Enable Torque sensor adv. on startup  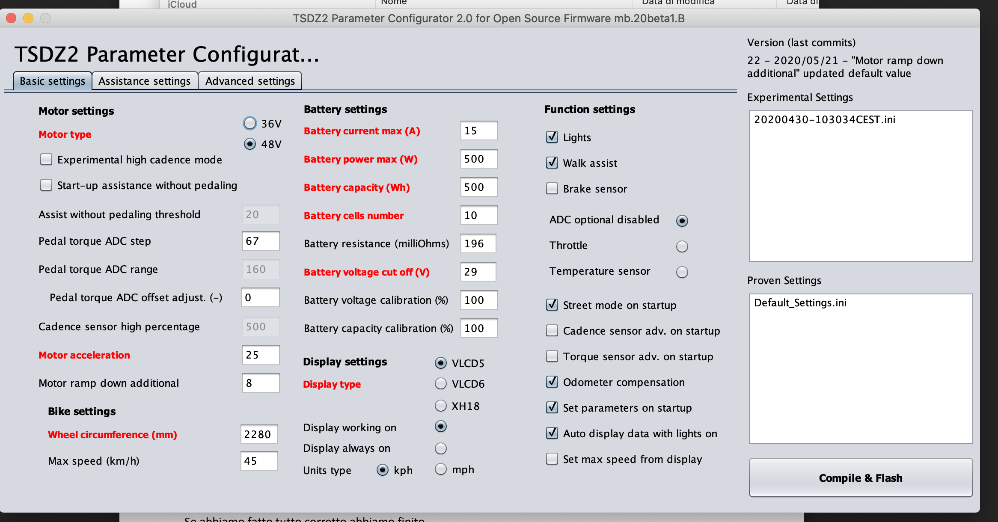(552, 356)
